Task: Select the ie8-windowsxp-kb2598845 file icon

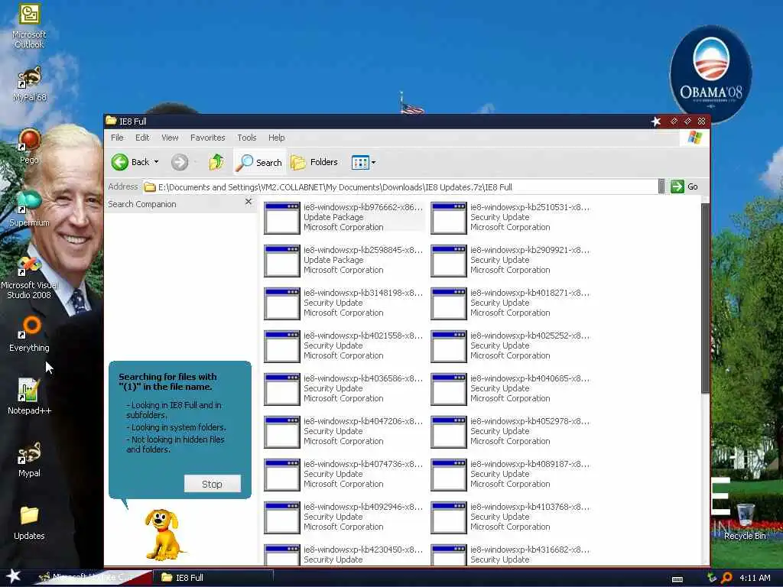Action: pos(282,261)
